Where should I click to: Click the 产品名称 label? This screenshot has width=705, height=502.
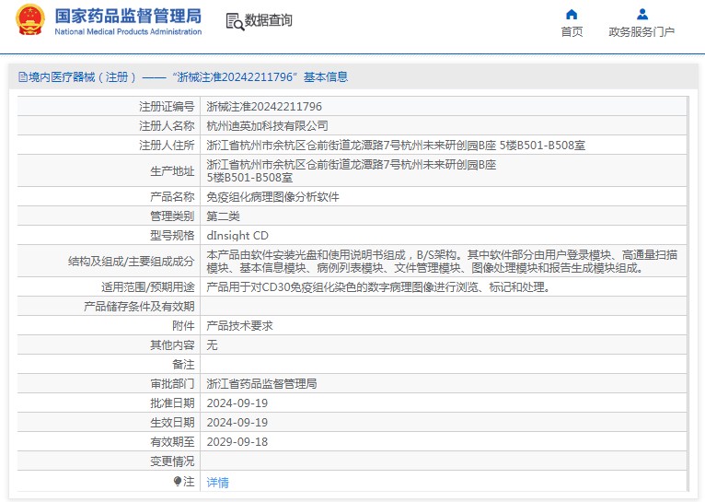172,197
